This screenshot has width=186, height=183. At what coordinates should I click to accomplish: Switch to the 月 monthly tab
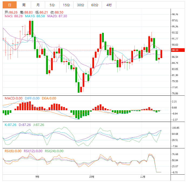point(38,5)
